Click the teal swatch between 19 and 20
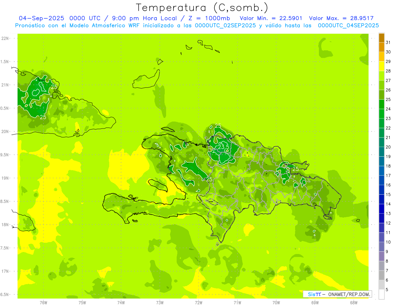The height and width of the screenshot is (307, 397). (382, 152)
